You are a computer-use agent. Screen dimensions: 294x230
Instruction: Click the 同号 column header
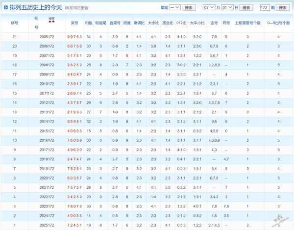click(226, 23)
